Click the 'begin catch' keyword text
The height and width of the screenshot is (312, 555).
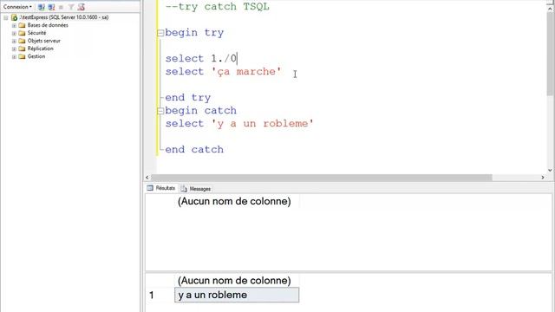[200, 110]
